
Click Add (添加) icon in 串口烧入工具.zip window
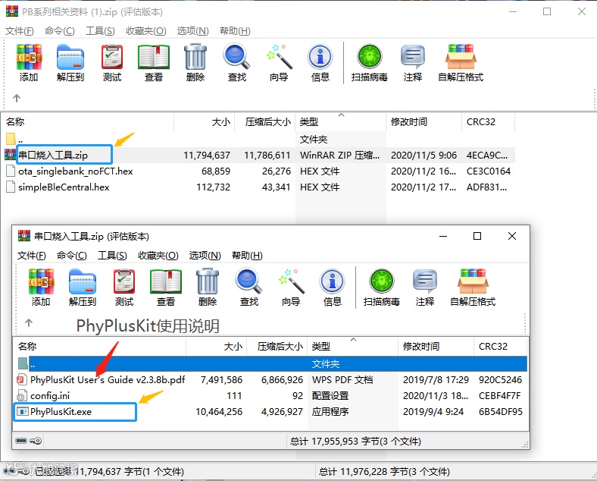(x=41, y=288)
